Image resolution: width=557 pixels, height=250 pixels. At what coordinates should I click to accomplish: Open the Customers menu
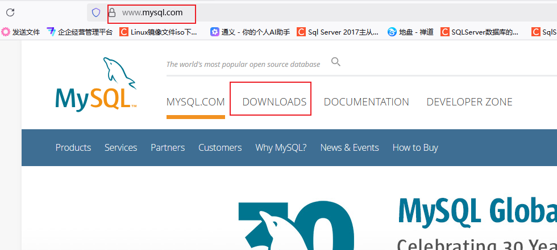[x=220, y=147]
